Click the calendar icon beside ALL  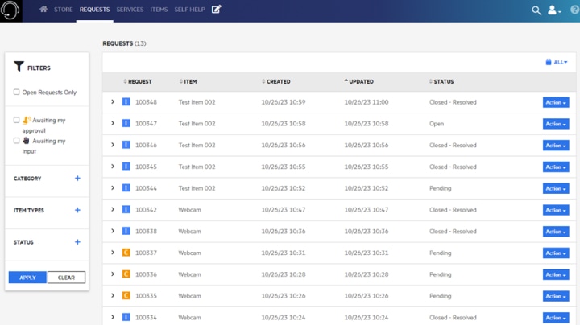[x=549, y=62]
